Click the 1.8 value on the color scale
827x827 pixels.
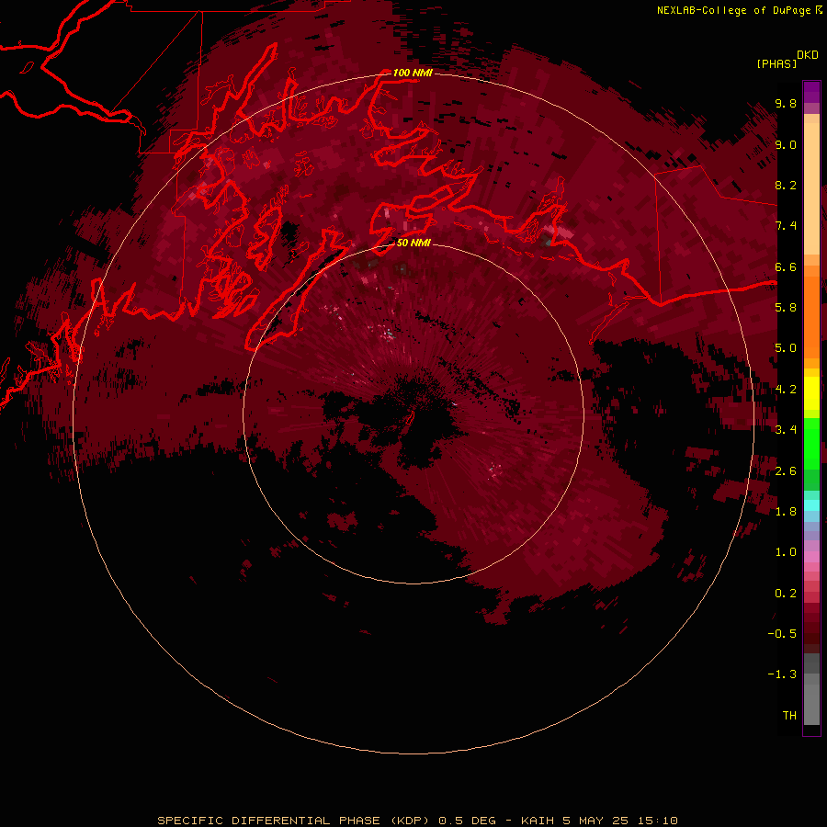(786, 511)
